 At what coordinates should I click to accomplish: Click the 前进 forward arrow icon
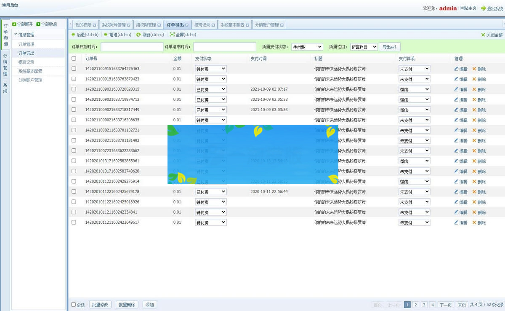tap(106, 35)
